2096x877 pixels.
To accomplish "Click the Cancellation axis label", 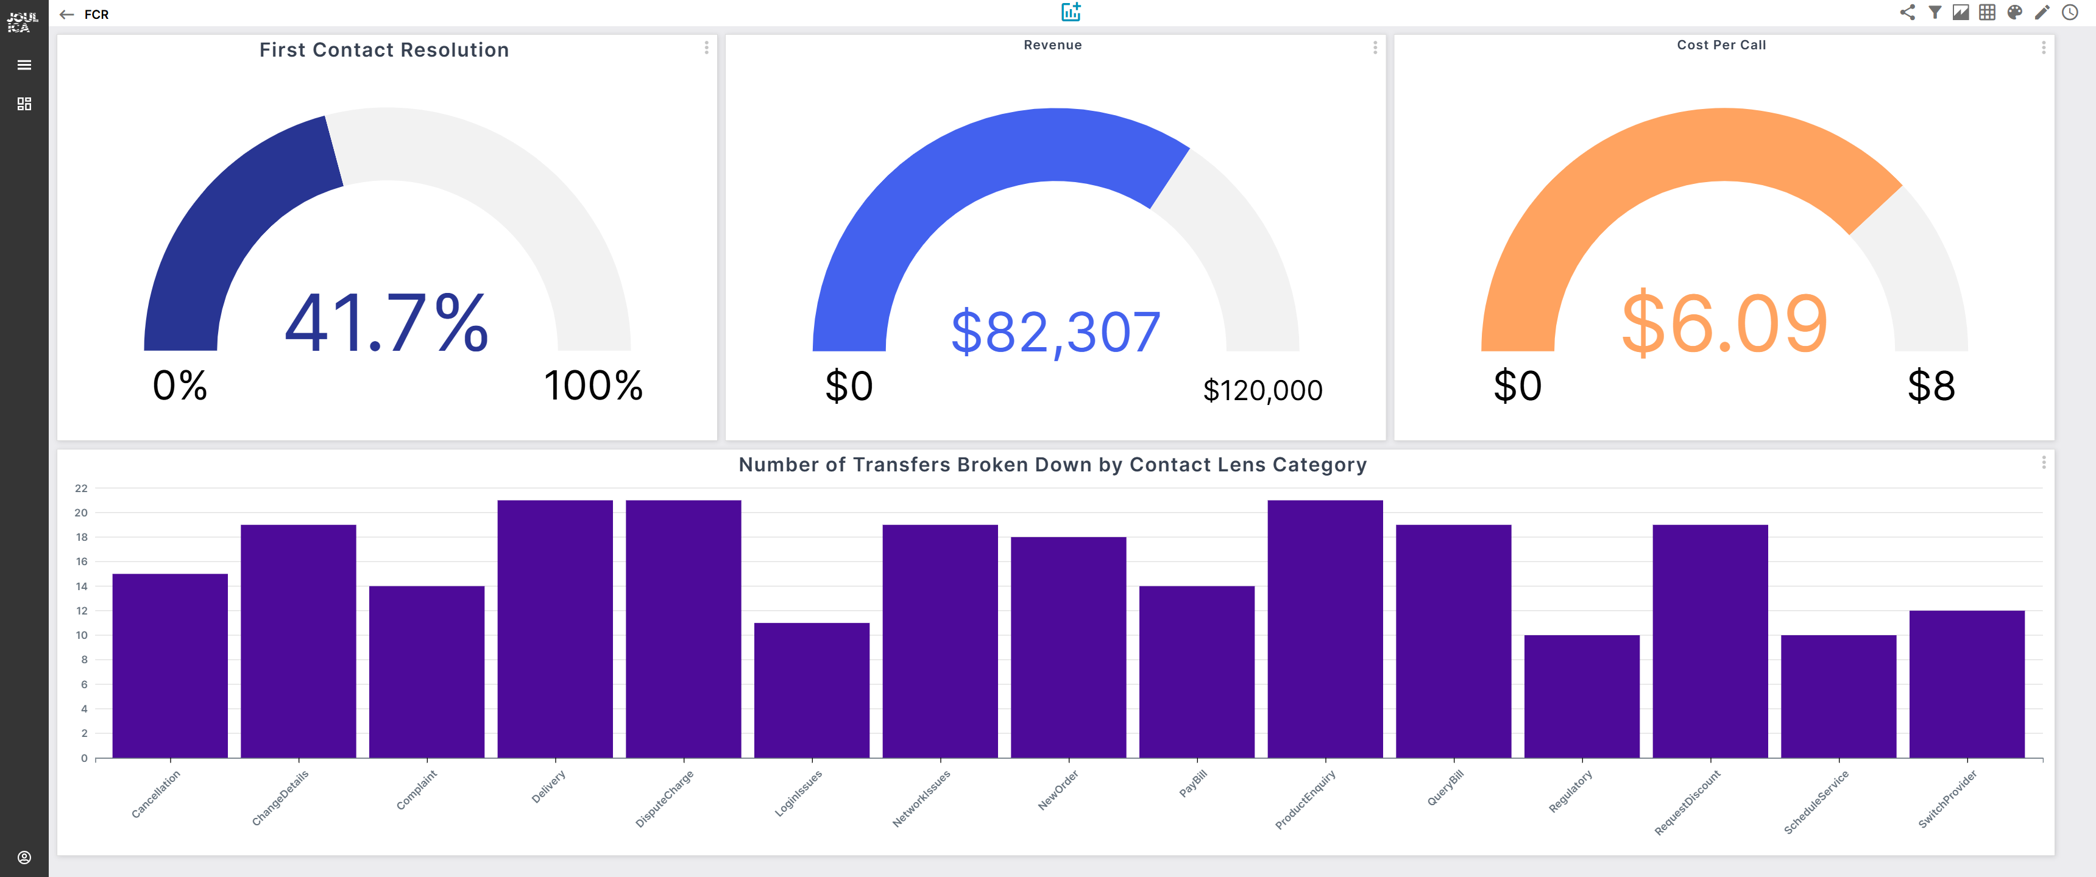I will 155,794.
